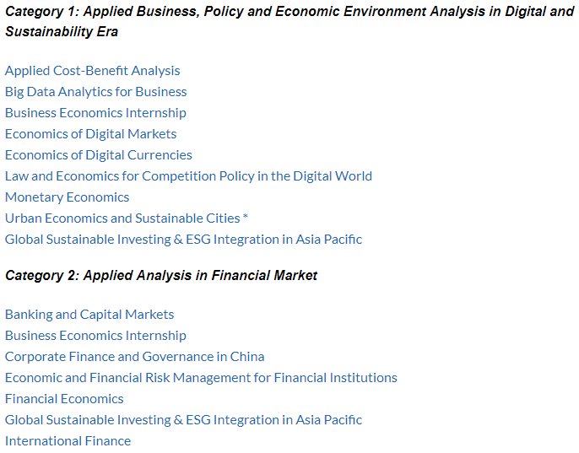579x453 pixels.
Task: Click the asterisk after Sustainable Cities
Action: pos(245,217)
